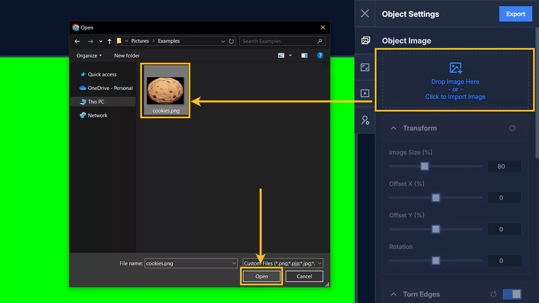Click the Image Size value field
Image resolution: width=539 pixels, height=303 pixels.
click(504, 166)
